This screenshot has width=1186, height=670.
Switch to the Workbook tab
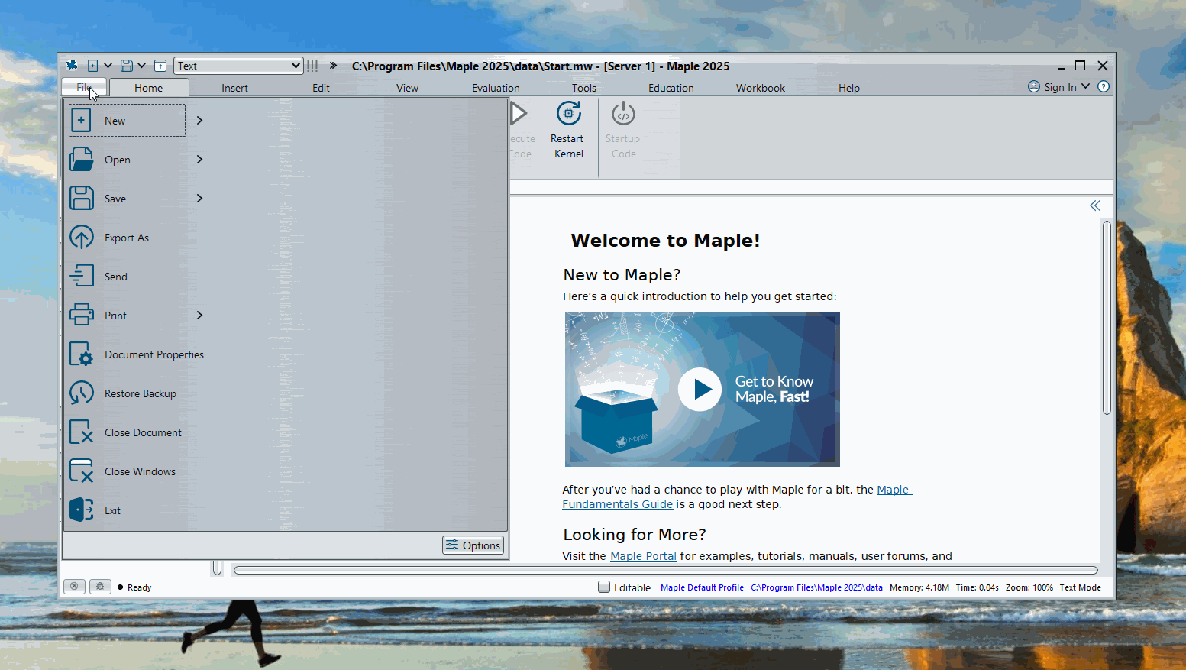pos(761,88)
